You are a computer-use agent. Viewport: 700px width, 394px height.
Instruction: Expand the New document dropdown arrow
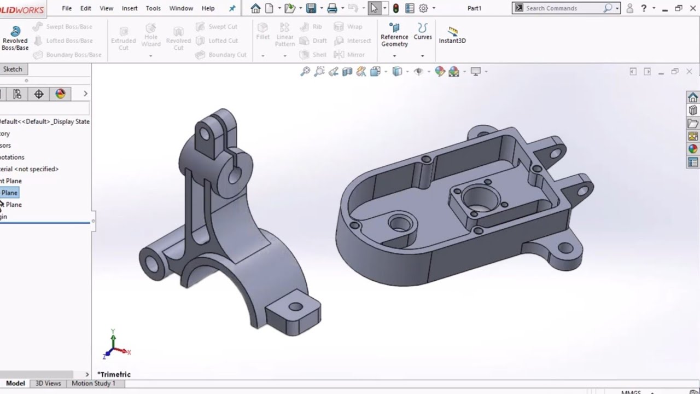pyautogui.click(x=278, y=8)
